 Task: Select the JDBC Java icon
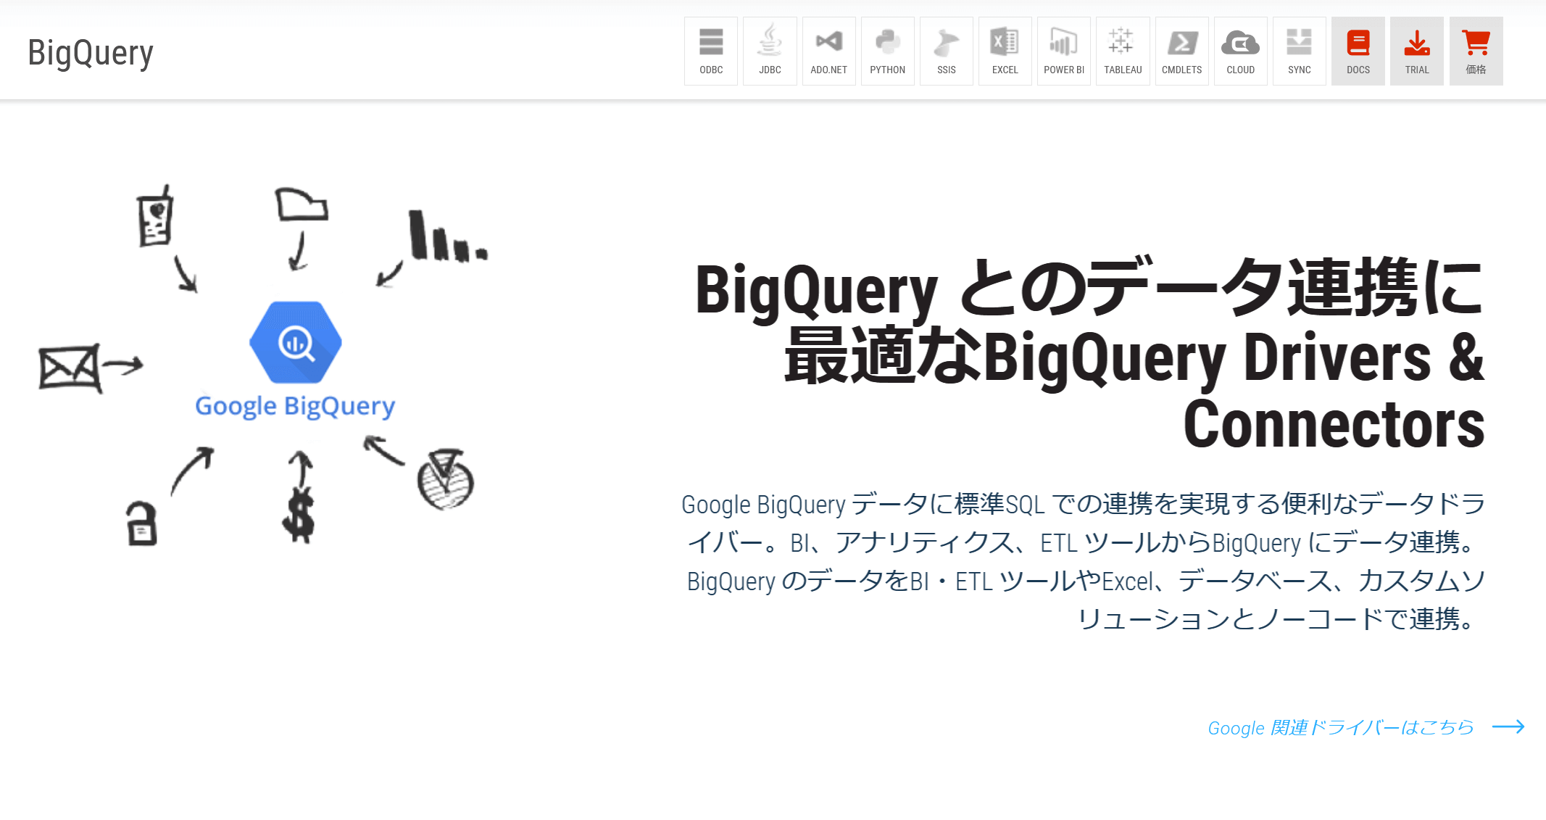[x=770, y=51]
